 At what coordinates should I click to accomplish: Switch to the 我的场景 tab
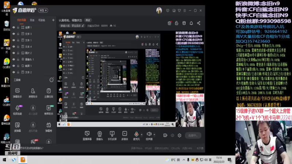[22, 20]
